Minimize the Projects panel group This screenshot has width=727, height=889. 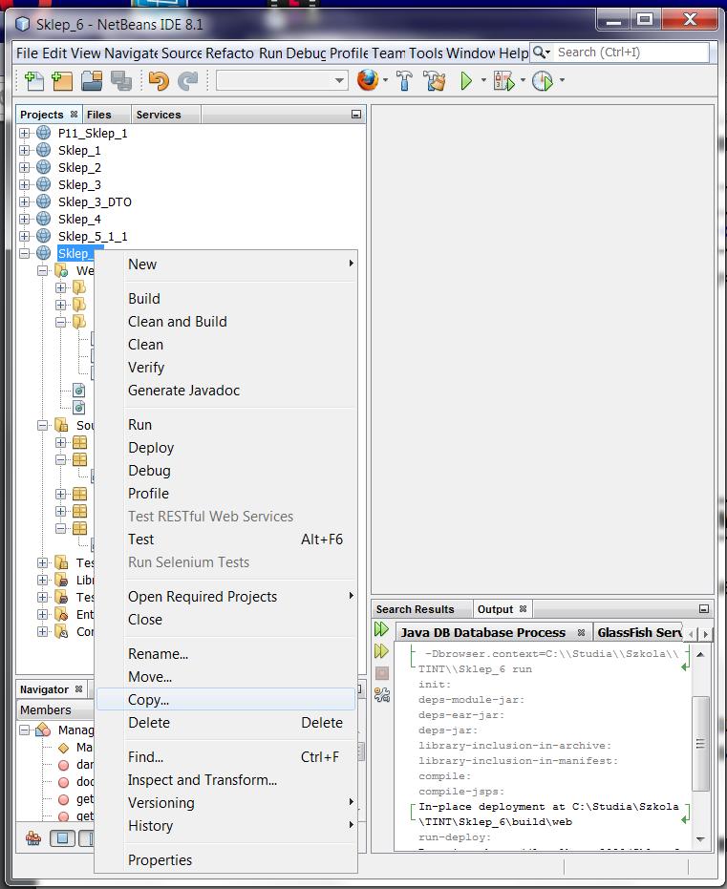(x=356, y=115)
